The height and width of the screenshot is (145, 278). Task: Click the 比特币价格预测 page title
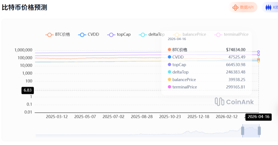pyautogui.click(x=24, y=7)
